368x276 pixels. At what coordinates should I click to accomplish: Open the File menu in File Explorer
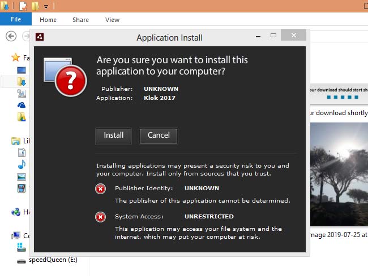point(16,19)
